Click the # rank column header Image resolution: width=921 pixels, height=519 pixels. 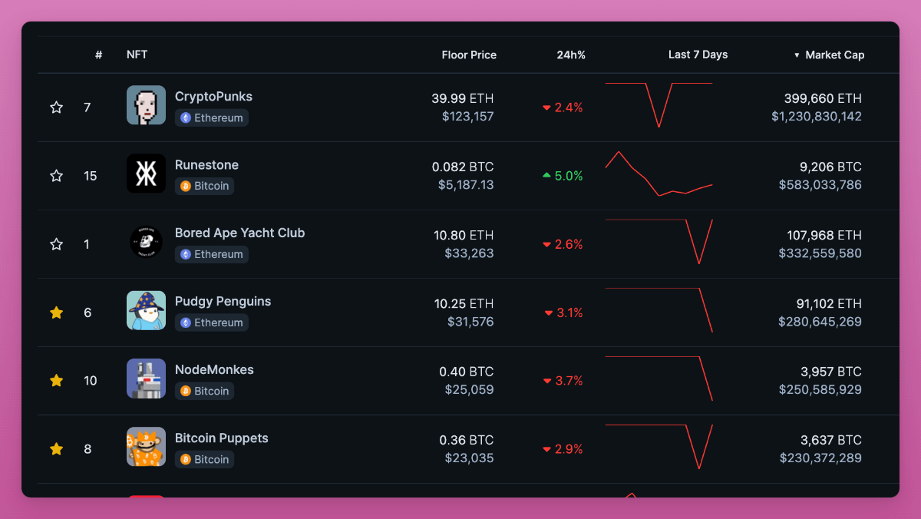[98, 55]
